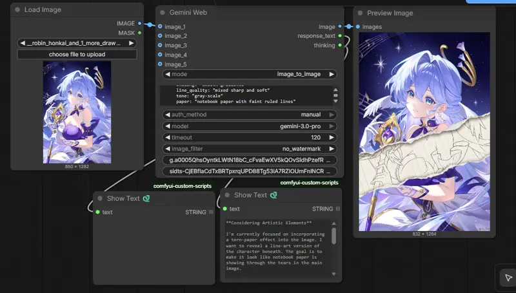Image resolution: width=516 pixels, height=293 pixels.
Task: Click the green icon on right Show Text node
Action: (273, 195)
